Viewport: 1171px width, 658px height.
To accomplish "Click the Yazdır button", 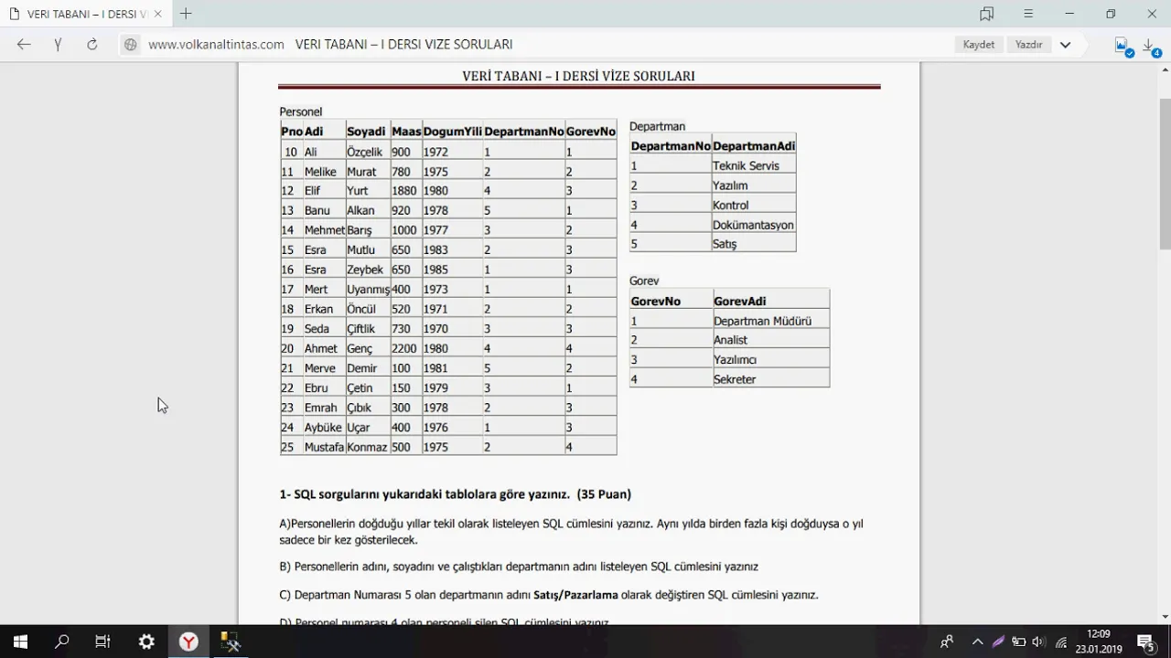I will click(1029, 44).
